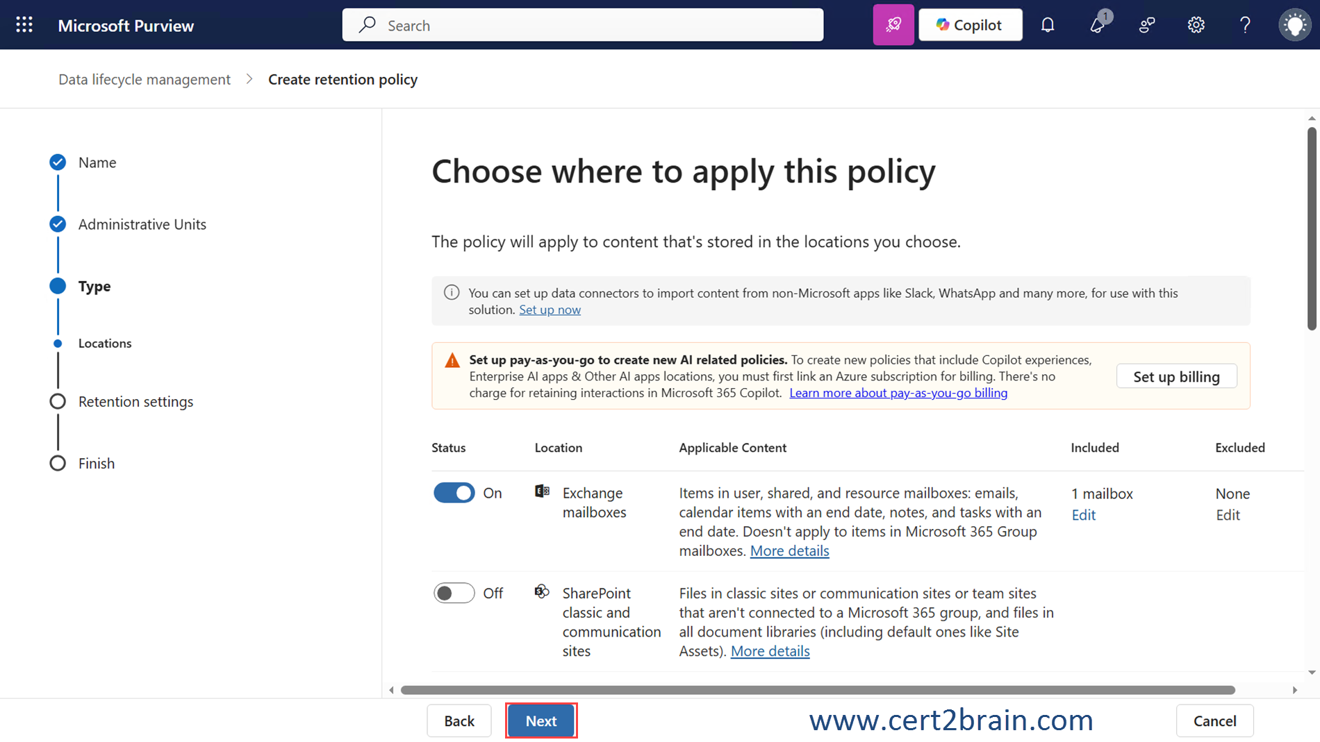1320x742 pixels.
Task: Click the horizontal scrollbar right arrow
Action: click(x=1295, y=690)
